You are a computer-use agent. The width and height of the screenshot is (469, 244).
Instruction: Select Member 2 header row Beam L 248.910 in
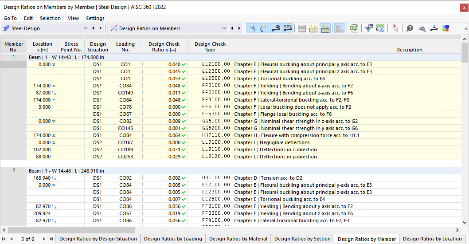coord(244,171)
